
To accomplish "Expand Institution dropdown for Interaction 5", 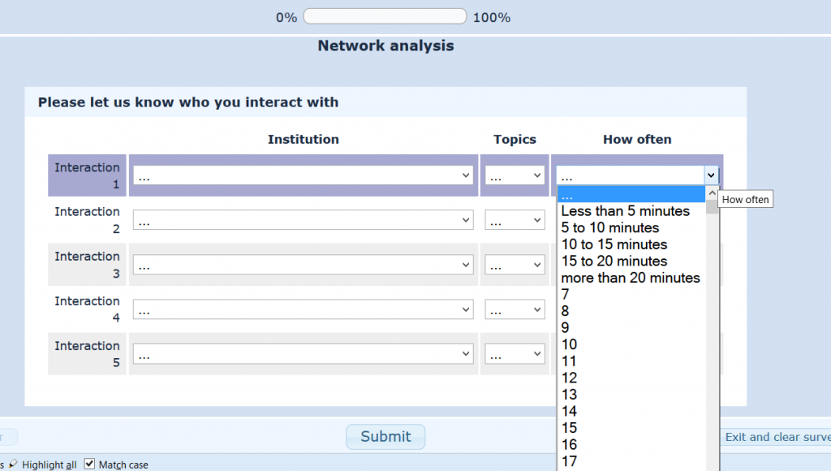I will coord(303,354).
